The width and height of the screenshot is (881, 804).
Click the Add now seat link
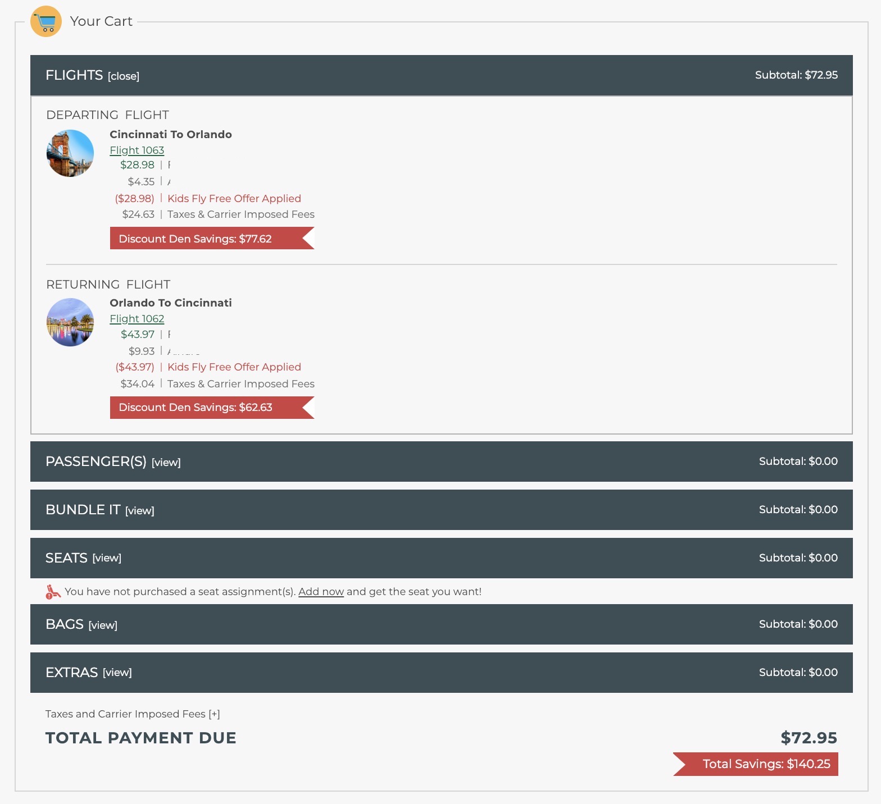tap(321, 592)
